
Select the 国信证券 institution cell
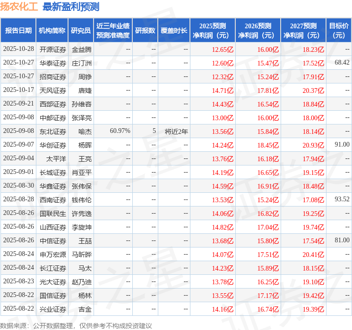(53, 296)
